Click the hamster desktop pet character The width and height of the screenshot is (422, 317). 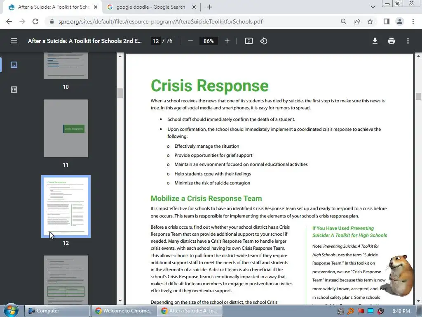[x=400, y=275]
